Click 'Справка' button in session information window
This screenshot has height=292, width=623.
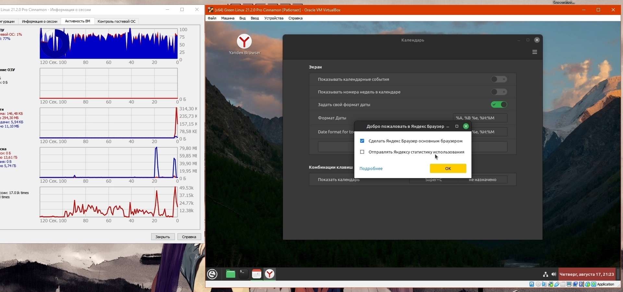coord(189,237)
